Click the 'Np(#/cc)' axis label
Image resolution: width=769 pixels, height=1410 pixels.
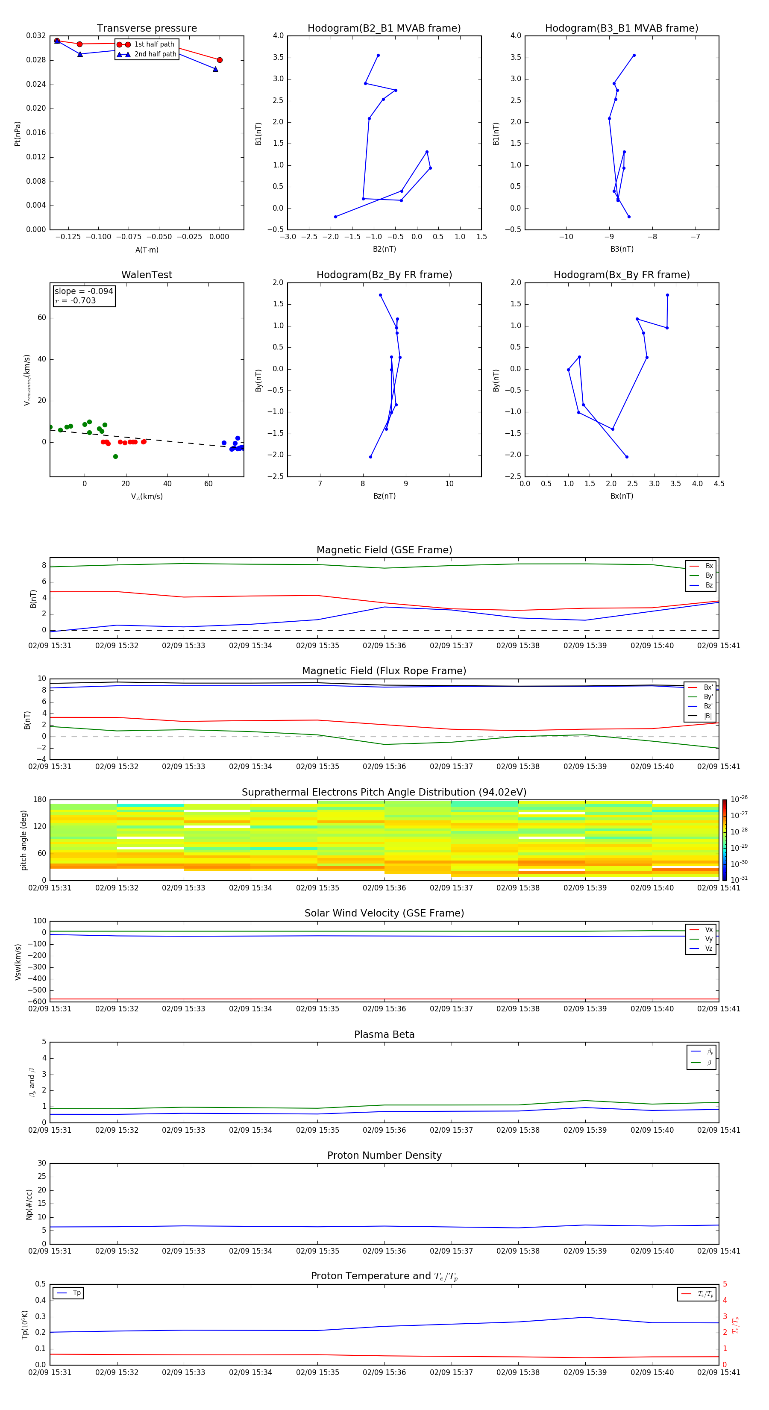point(29,1204)
